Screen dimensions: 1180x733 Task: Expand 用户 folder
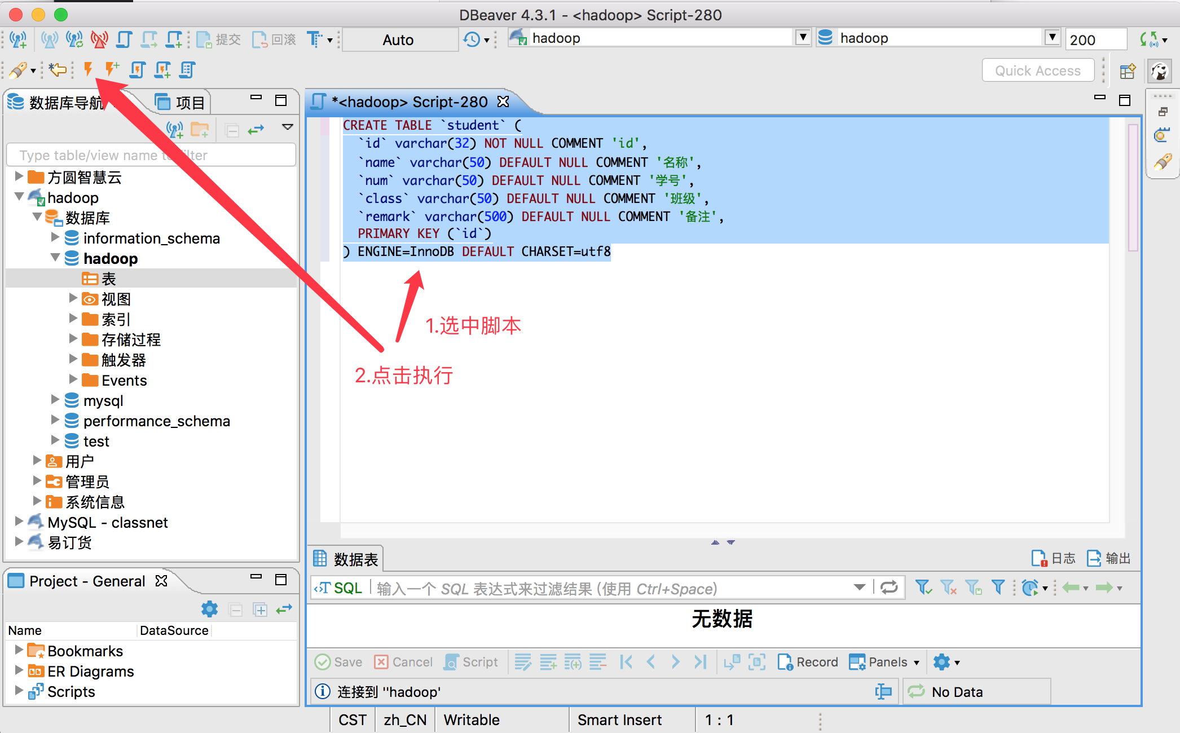click(x=37, y=461)
